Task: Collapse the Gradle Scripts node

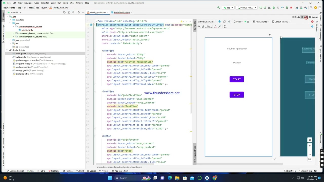Action: 7,50
